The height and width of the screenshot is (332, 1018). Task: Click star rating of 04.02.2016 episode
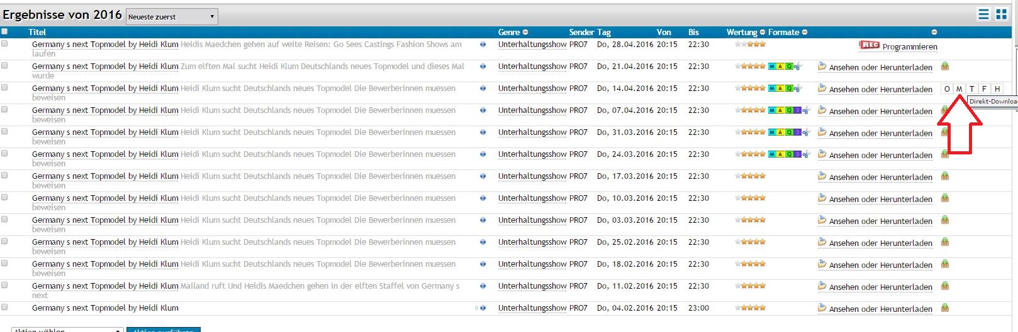click(x=751, y=308)
